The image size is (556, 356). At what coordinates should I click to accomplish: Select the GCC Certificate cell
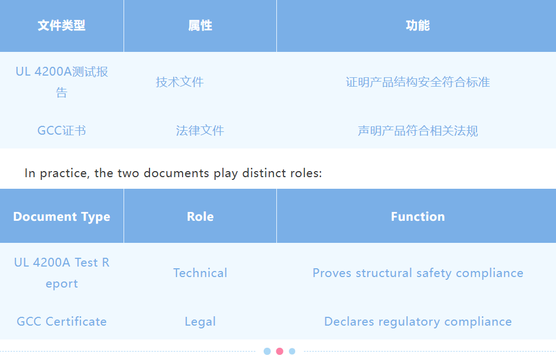[62, 321]
